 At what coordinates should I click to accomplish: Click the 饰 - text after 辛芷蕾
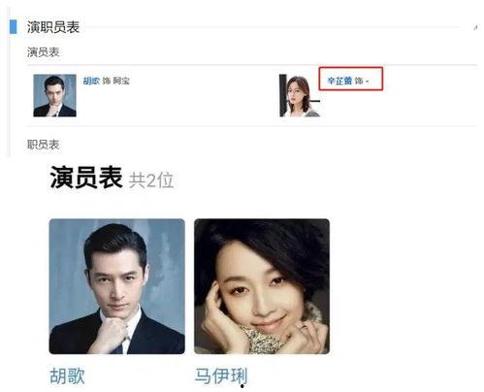point(362,81)
